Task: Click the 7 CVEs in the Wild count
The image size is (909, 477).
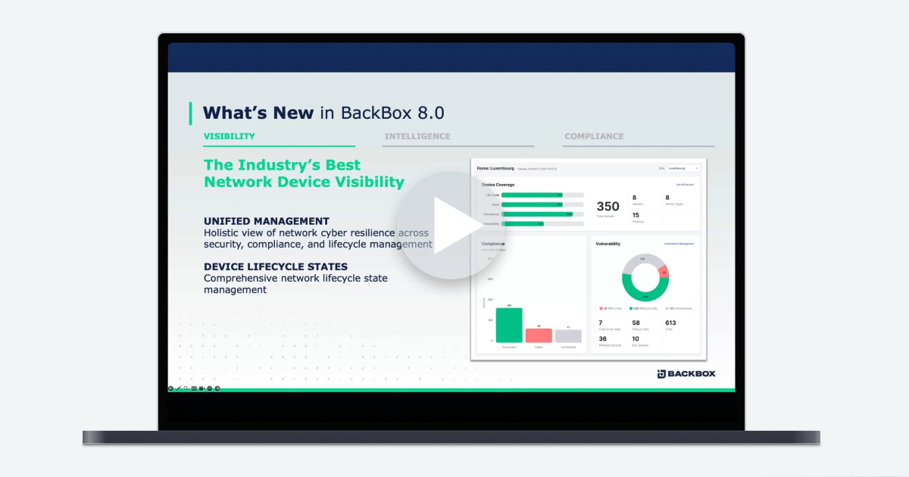Action: point(600,323)
